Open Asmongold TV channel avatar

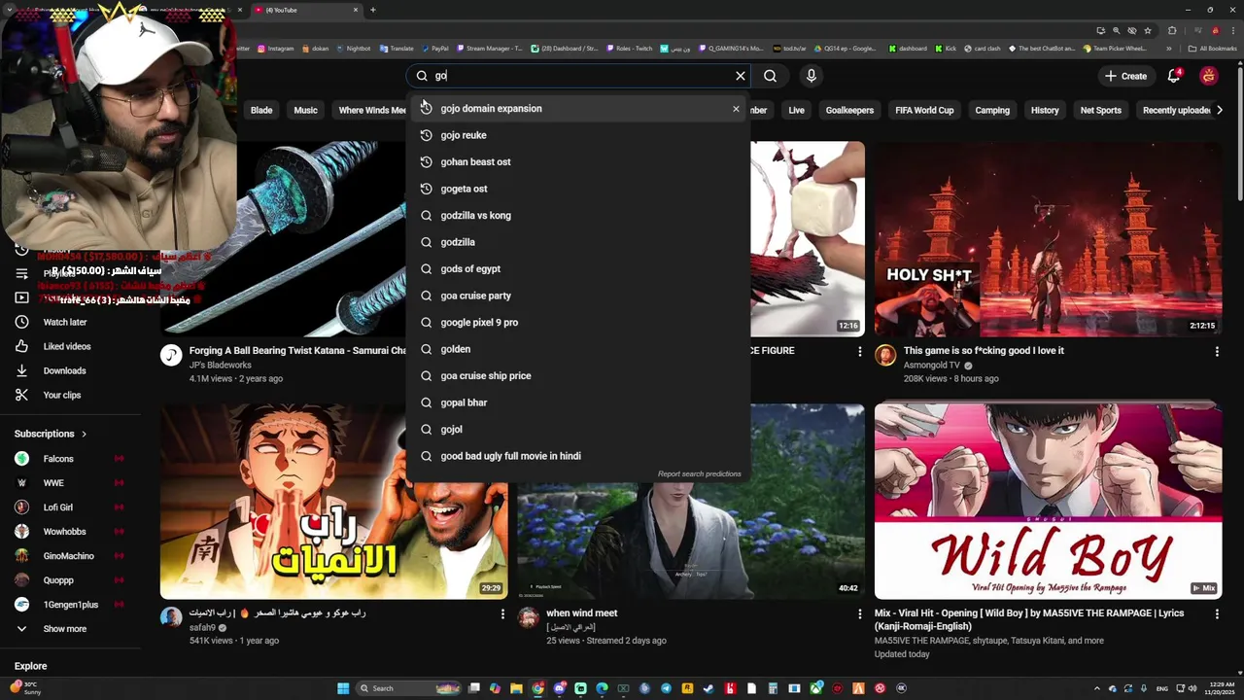tap(885, 356)
